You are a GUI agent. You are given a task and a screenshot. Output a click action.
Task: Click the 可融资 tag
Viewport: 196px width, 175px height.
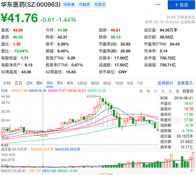84,5
